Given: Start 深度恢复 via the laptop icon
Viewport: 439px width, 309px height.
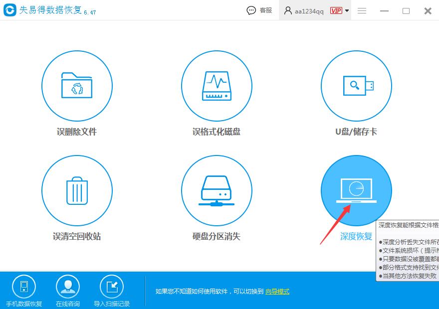Looking at the screenshot, I should (356, 190).
